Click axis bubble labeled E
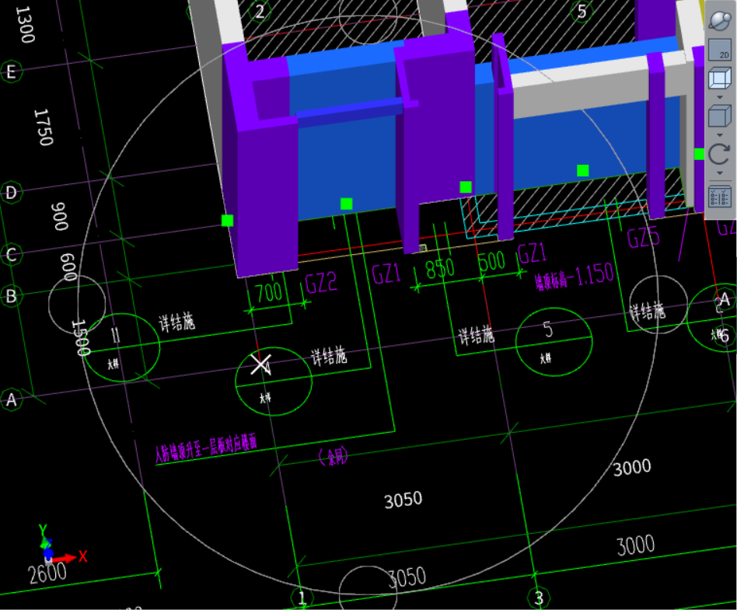Image resolution: width=737 pixels, height=610 pixels. (x=11, y=72)
